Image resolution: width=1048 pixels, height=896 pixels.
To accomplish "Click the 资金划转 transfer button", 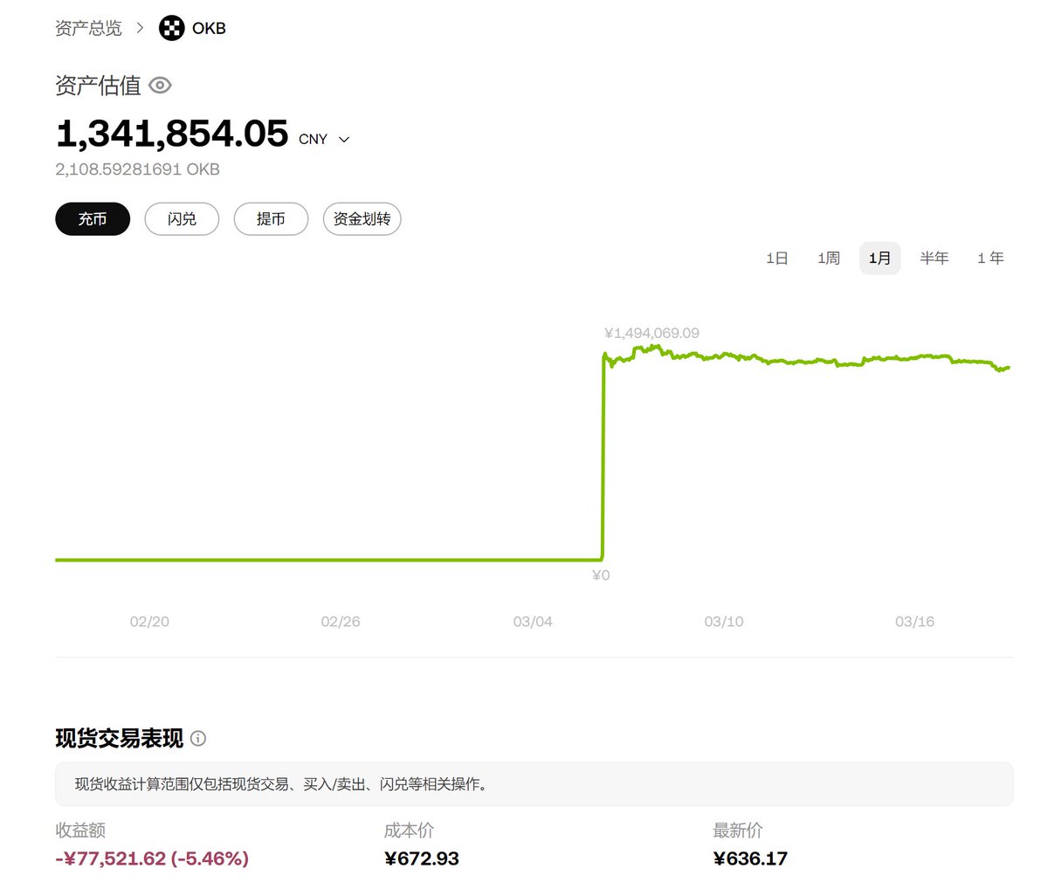I will (362, 219).
